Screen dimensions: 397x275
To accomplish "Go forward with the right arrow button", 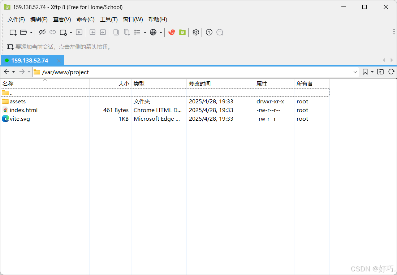I will click(22, 72).
